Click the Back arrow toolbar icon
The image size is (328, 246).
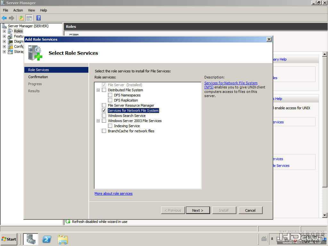tap(4, 18)
